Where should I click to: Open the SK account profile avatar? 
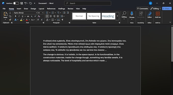pos(151,3)
